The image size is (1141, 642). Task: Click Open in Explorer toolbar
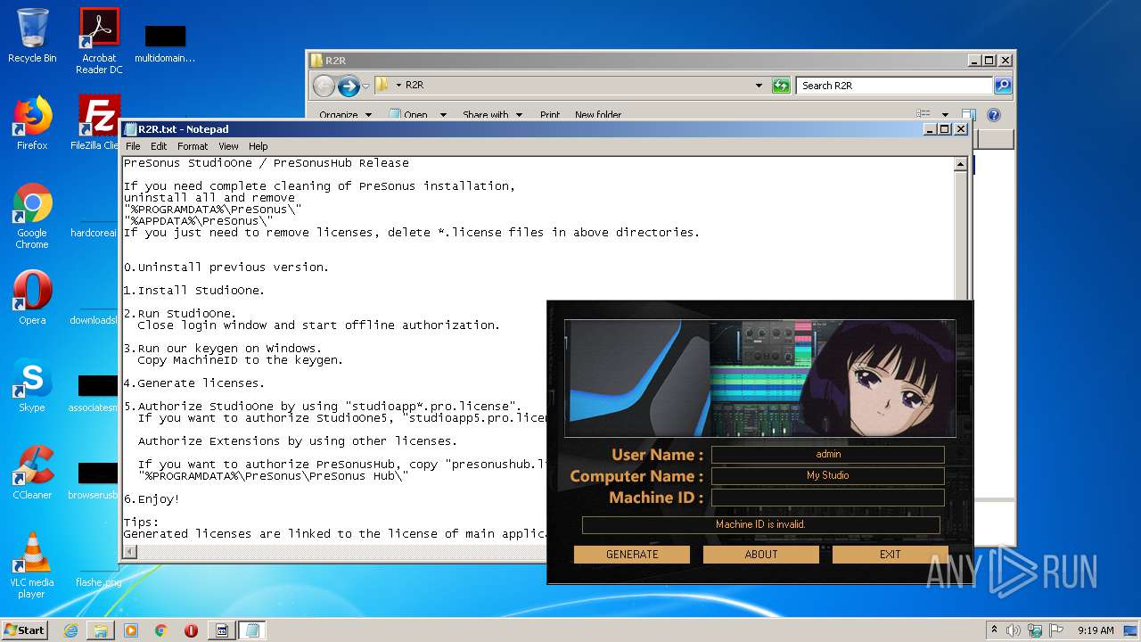[409, 115]
